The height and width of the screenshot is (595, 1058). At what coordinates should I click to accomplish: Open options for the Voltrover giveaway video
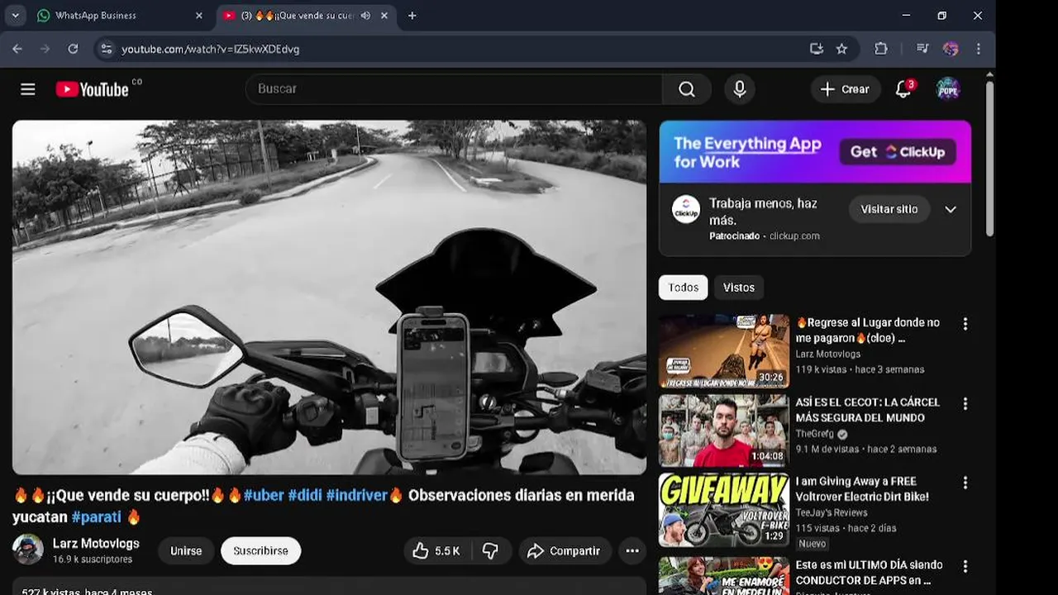965,483
